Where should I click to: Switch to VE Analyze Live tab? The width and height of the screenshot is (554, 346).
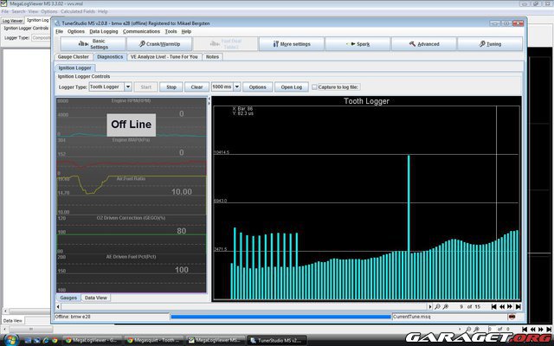click(x=164, y=56)
